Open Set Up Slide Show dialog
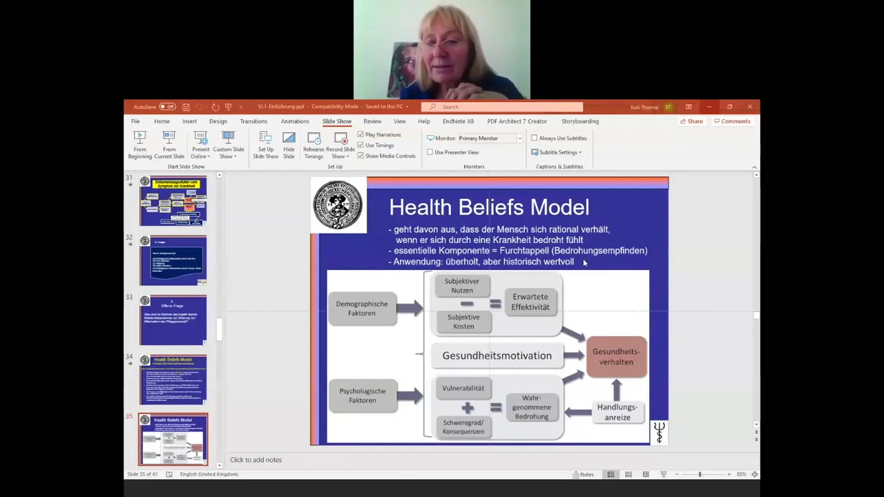 [x=265, y=145]
